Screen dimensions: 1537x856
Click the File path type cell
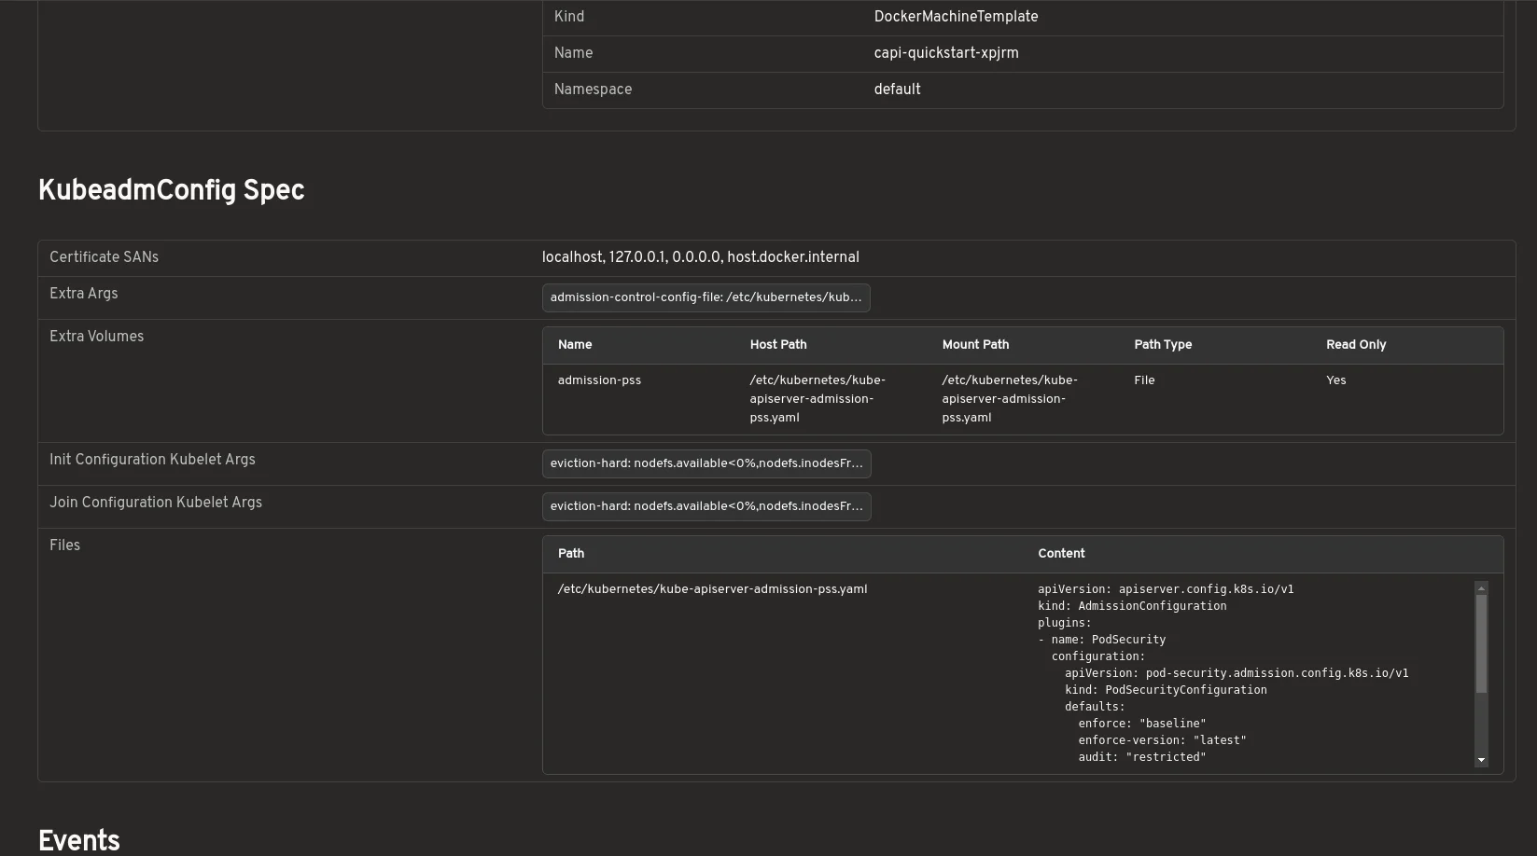point(1144,380)
